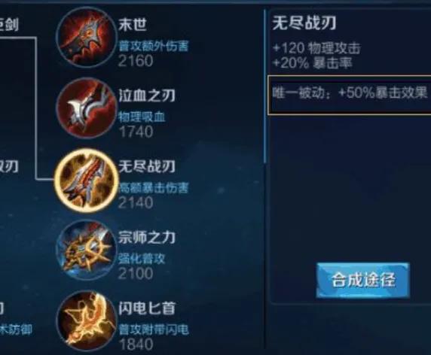Click the 2160 price under 末世
The image size is (431, 355).
[x=136, y=61]
